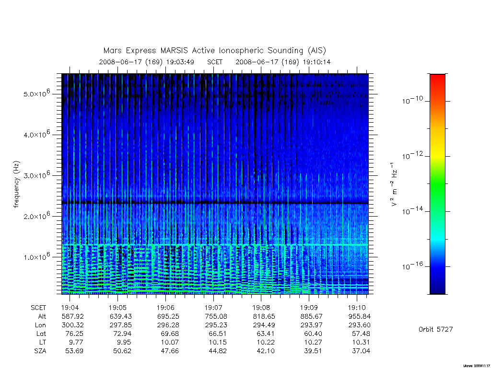This screenshot has width=491, height=368.
Task: Click the 19:04 SCET tick label
Action: 70,308
